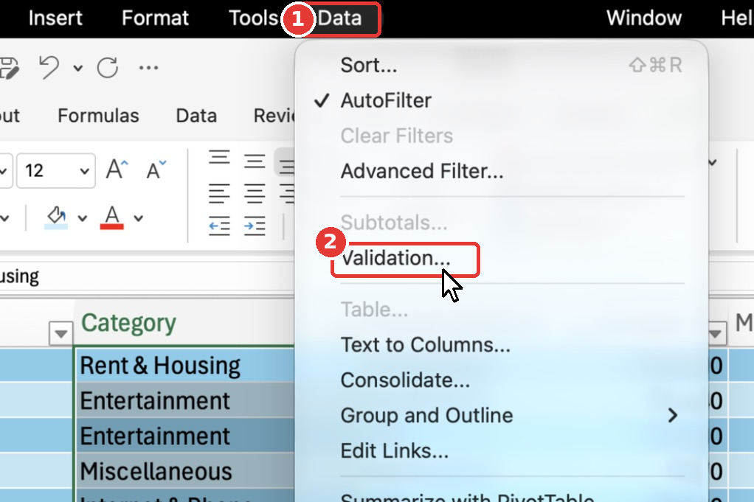Click the Middle Align icon
The image size is (754, 502).
pyautogui.click(x=255, y=161)
